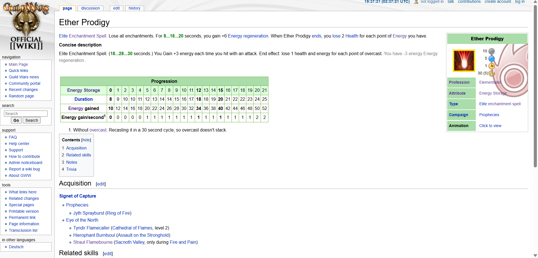The height and width of the screenshot is (258, 538).
Task: Open the log in link
Action: [x=520, y=2]
